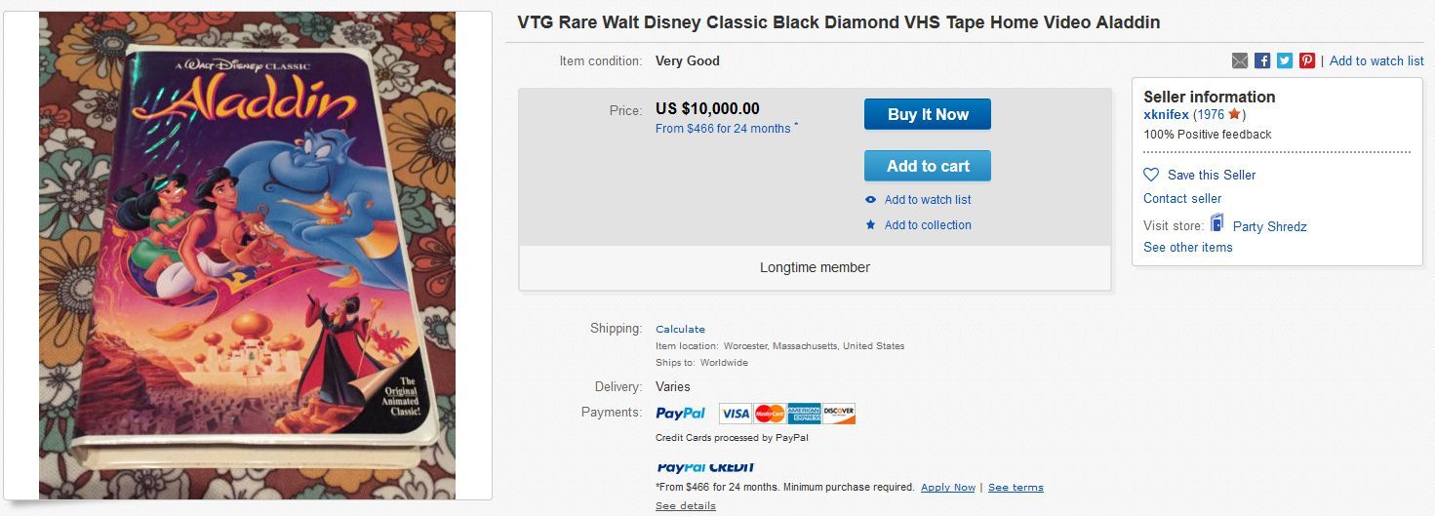Open See other items link
1435x516 pixels.
[x=1187, y=247]
